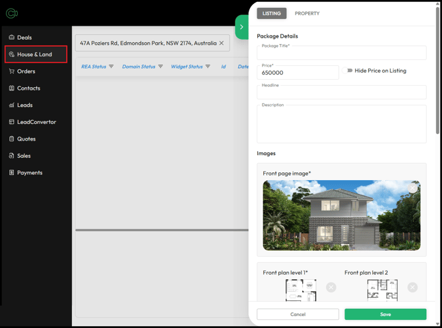Click the horizontal table scrollbar
This screenshot has width=442, height=328.
pyautogui.click(x=162, y=230)
